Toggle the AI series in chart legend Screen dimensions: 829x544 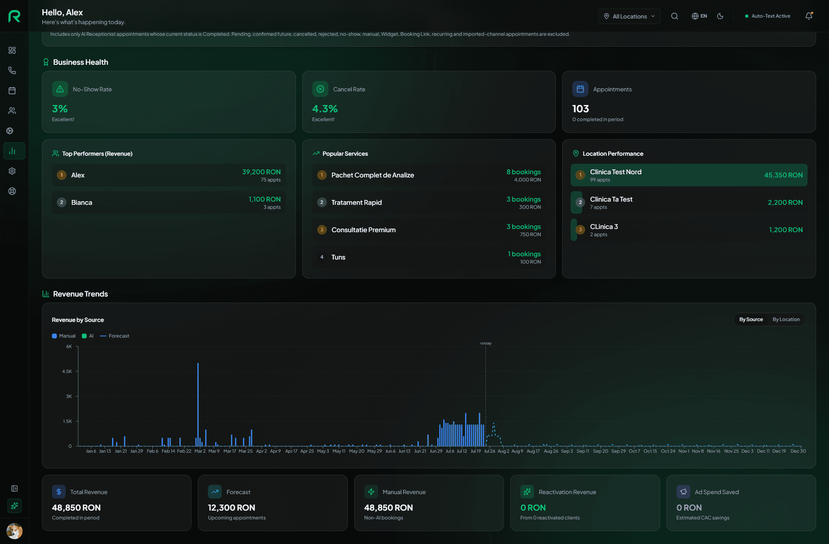[x=88, y=336]
